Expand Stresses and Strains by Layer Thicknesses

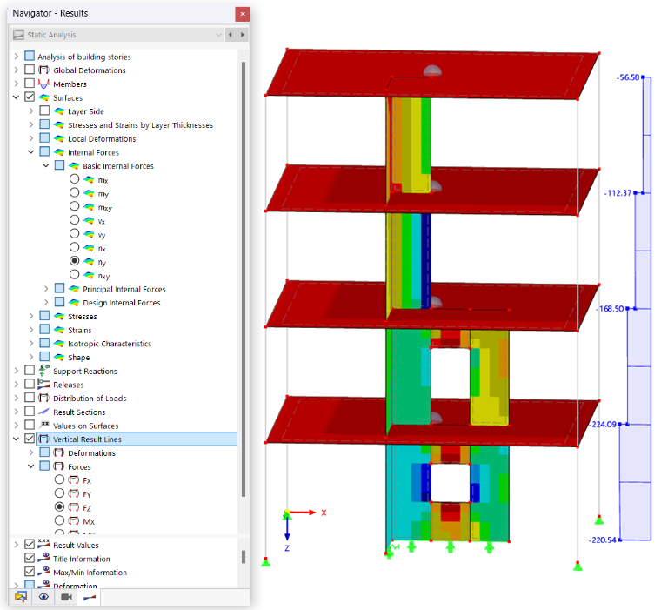tap(31, 124)
